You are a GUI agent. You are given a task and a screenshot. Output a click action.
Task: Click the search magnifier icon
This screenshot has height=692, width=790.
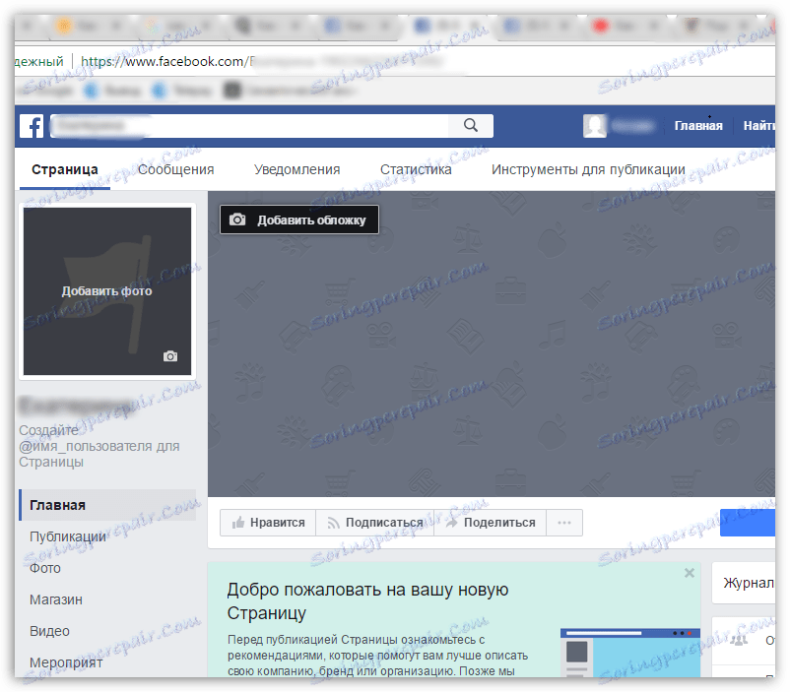(x=471, y=125)
